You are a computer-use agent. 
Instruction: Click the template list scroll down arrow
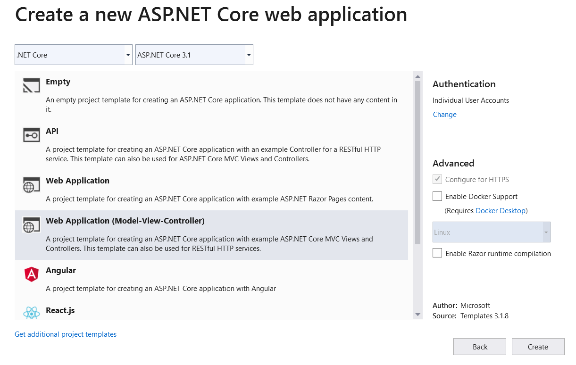click(417, 315)
